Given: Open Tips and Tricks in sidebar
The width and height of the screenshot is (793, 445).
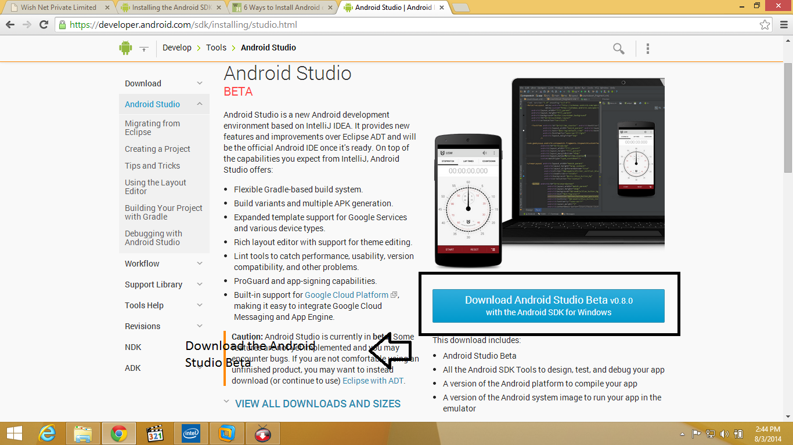Looking at the screenshot, I should coord(152,166).
